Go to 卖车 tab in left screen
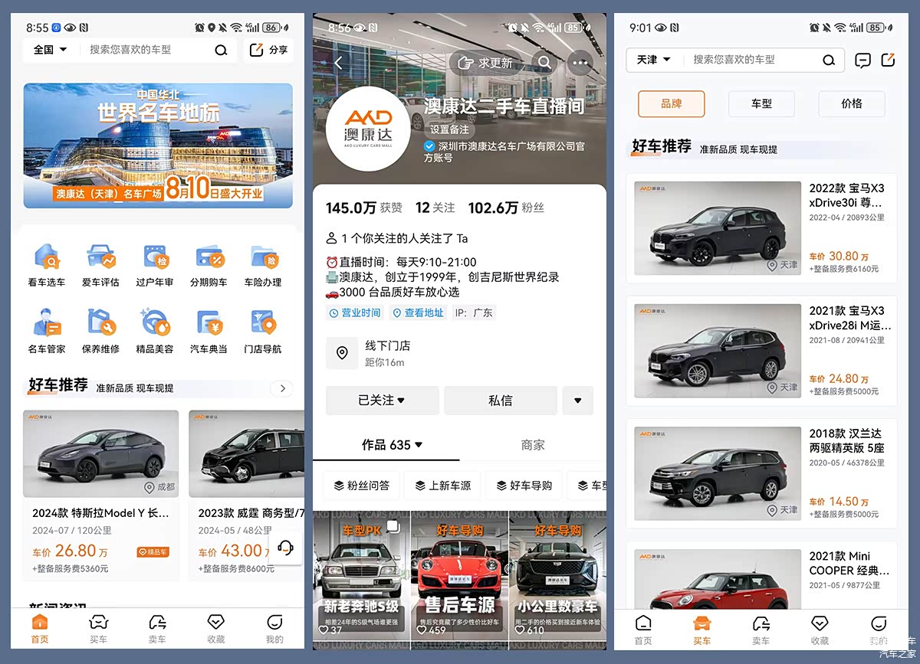 [x=157, y=629]
